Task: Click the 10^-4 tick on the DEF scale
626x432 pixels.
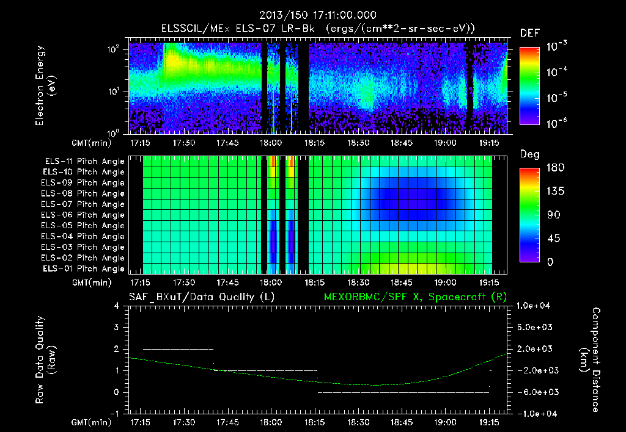Action: click(556, 72)
